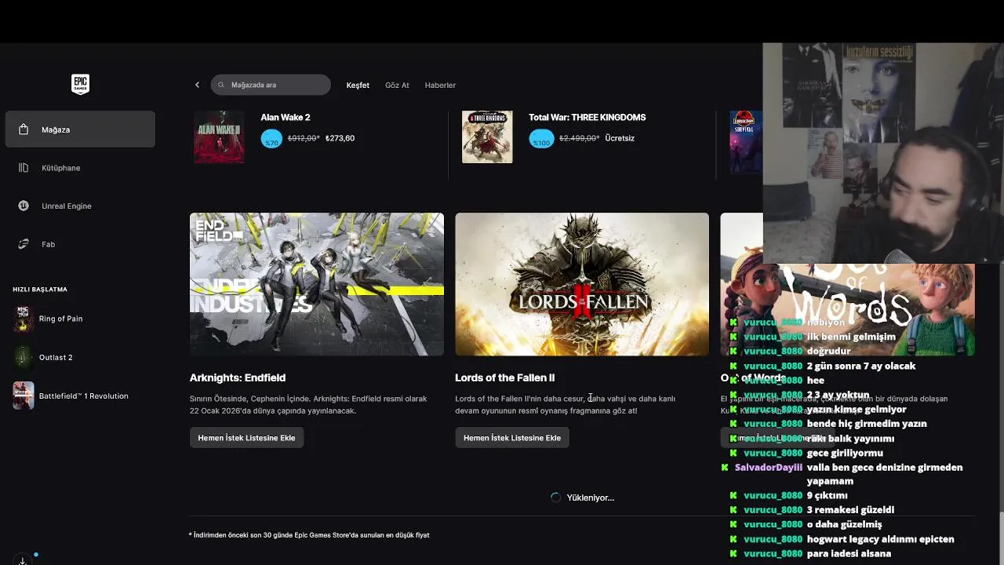This screenshot has width=1004, height=565.
Task: Click the Mağaza shopping bag icon
Action: click(x=24, y=129)
